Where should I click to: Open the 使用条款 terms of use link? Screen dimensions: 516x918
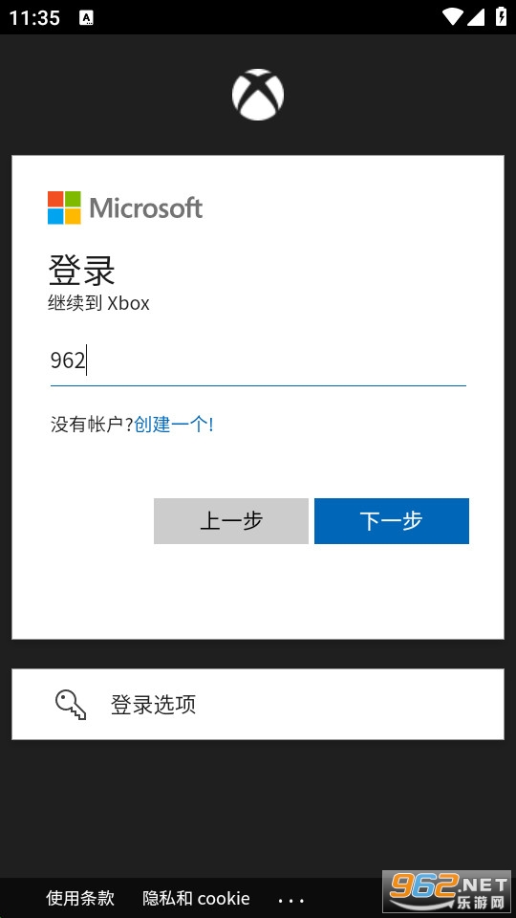[80, 898]
